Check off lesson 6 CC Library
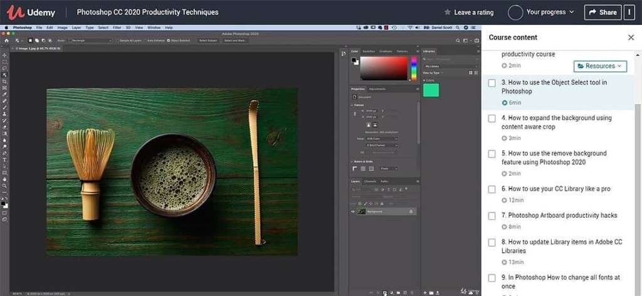 click(x=492, y=189)
